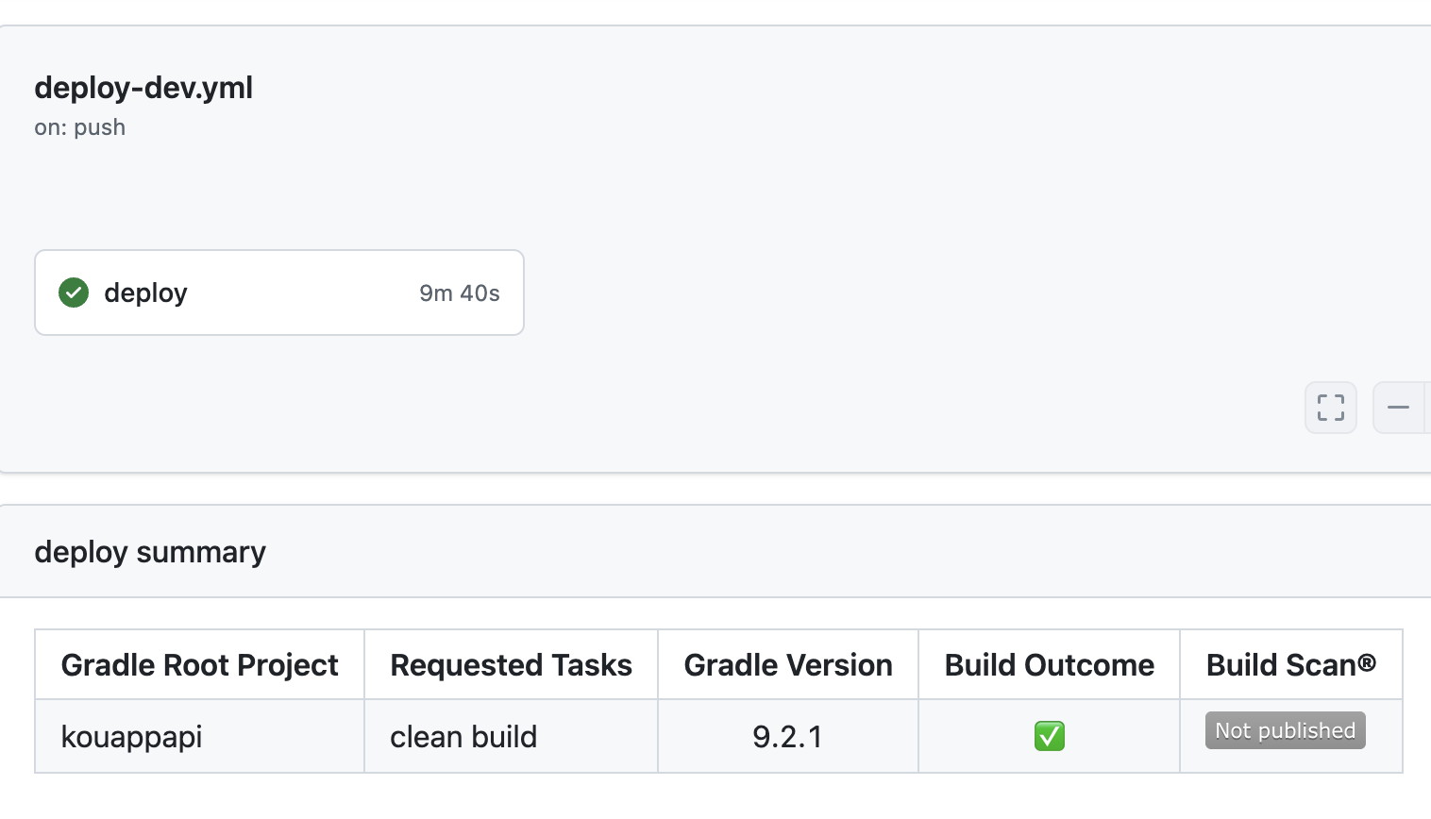Image resolution: width=1431 pixels, height=819 pixels.
Task: Click the zoom out minus button
Action: click(x=1398, y=408)
